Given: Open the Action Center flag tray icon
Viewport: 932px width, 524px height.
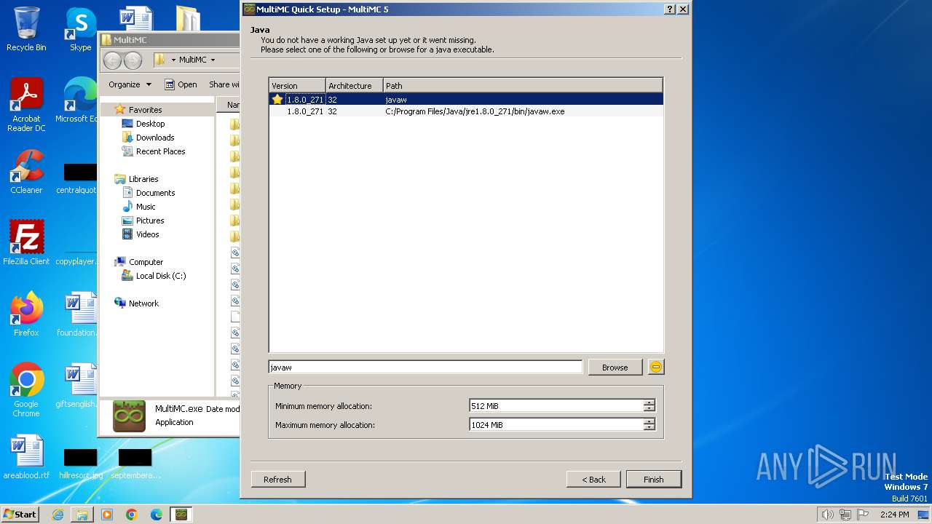Looking at the screenshot, I should [x=863, y=515].
